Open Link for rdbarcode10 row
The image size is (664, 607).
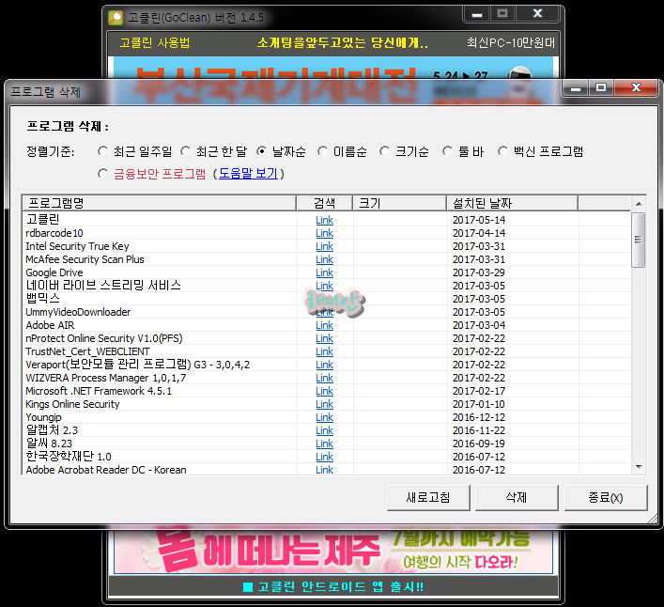click(324, 233)
